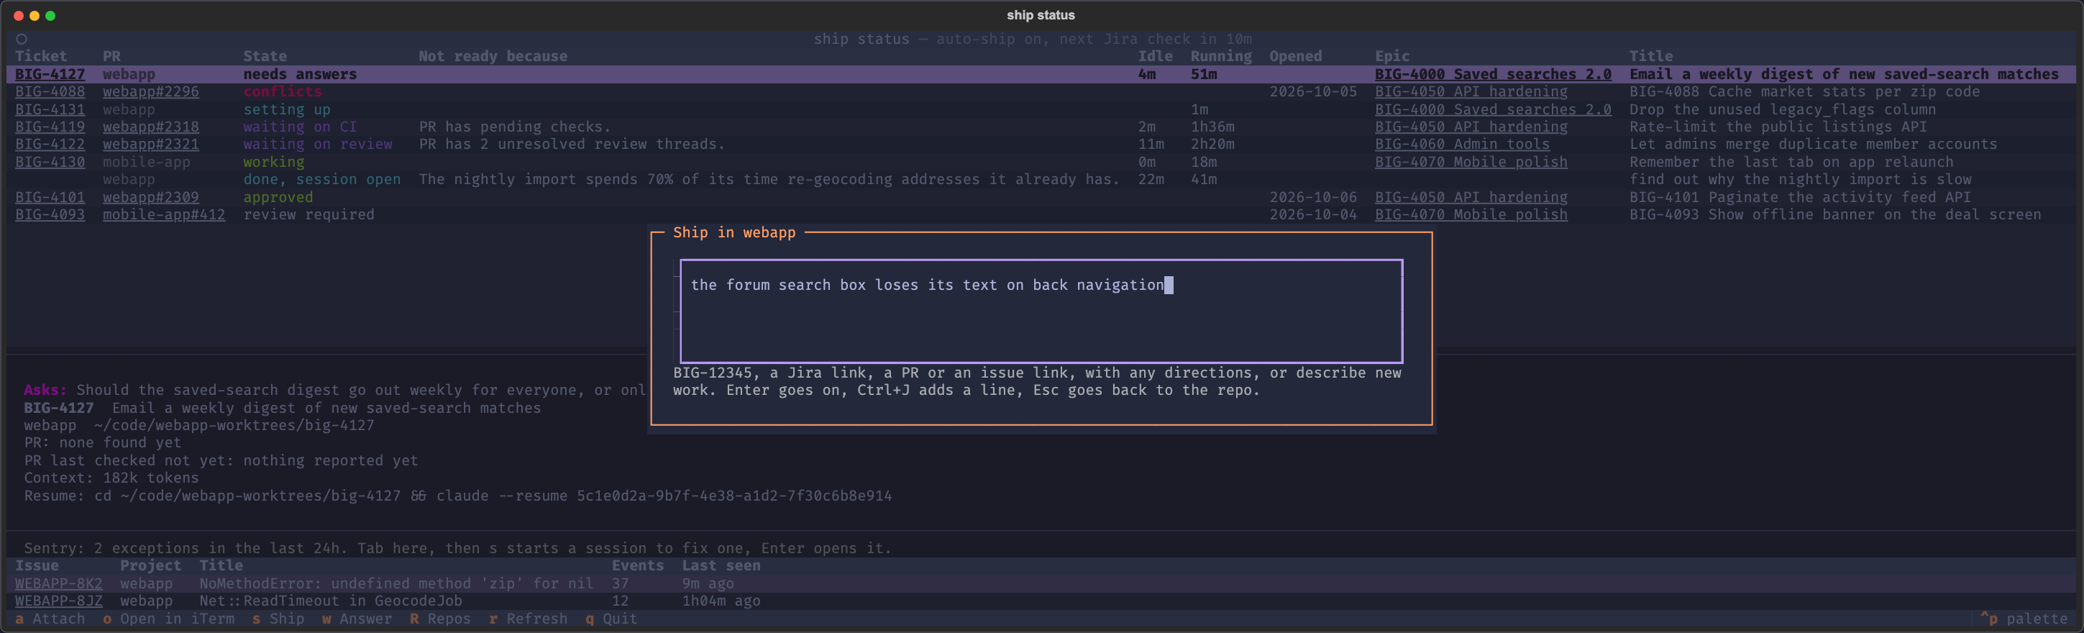
Task: Click the Ship footer action
Action: 278,619
